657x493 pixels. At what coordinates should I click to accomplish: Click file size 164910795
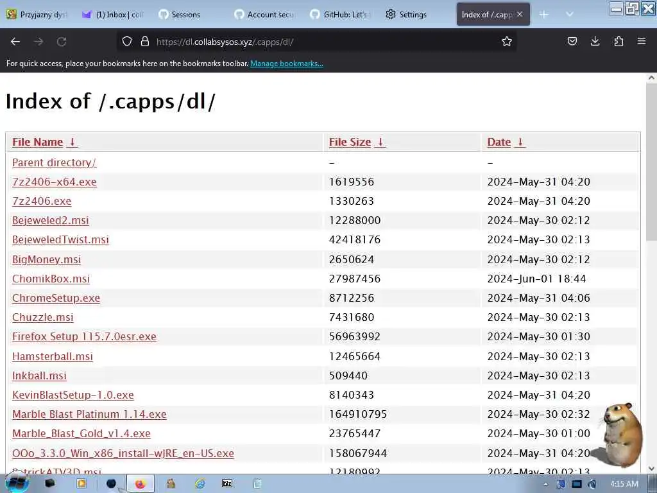358,414
